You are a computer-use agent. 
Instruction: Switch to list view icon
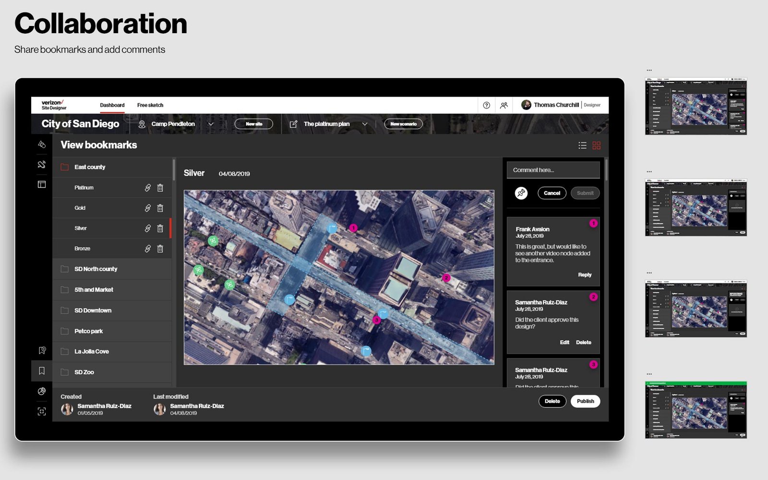click(582, 145)
